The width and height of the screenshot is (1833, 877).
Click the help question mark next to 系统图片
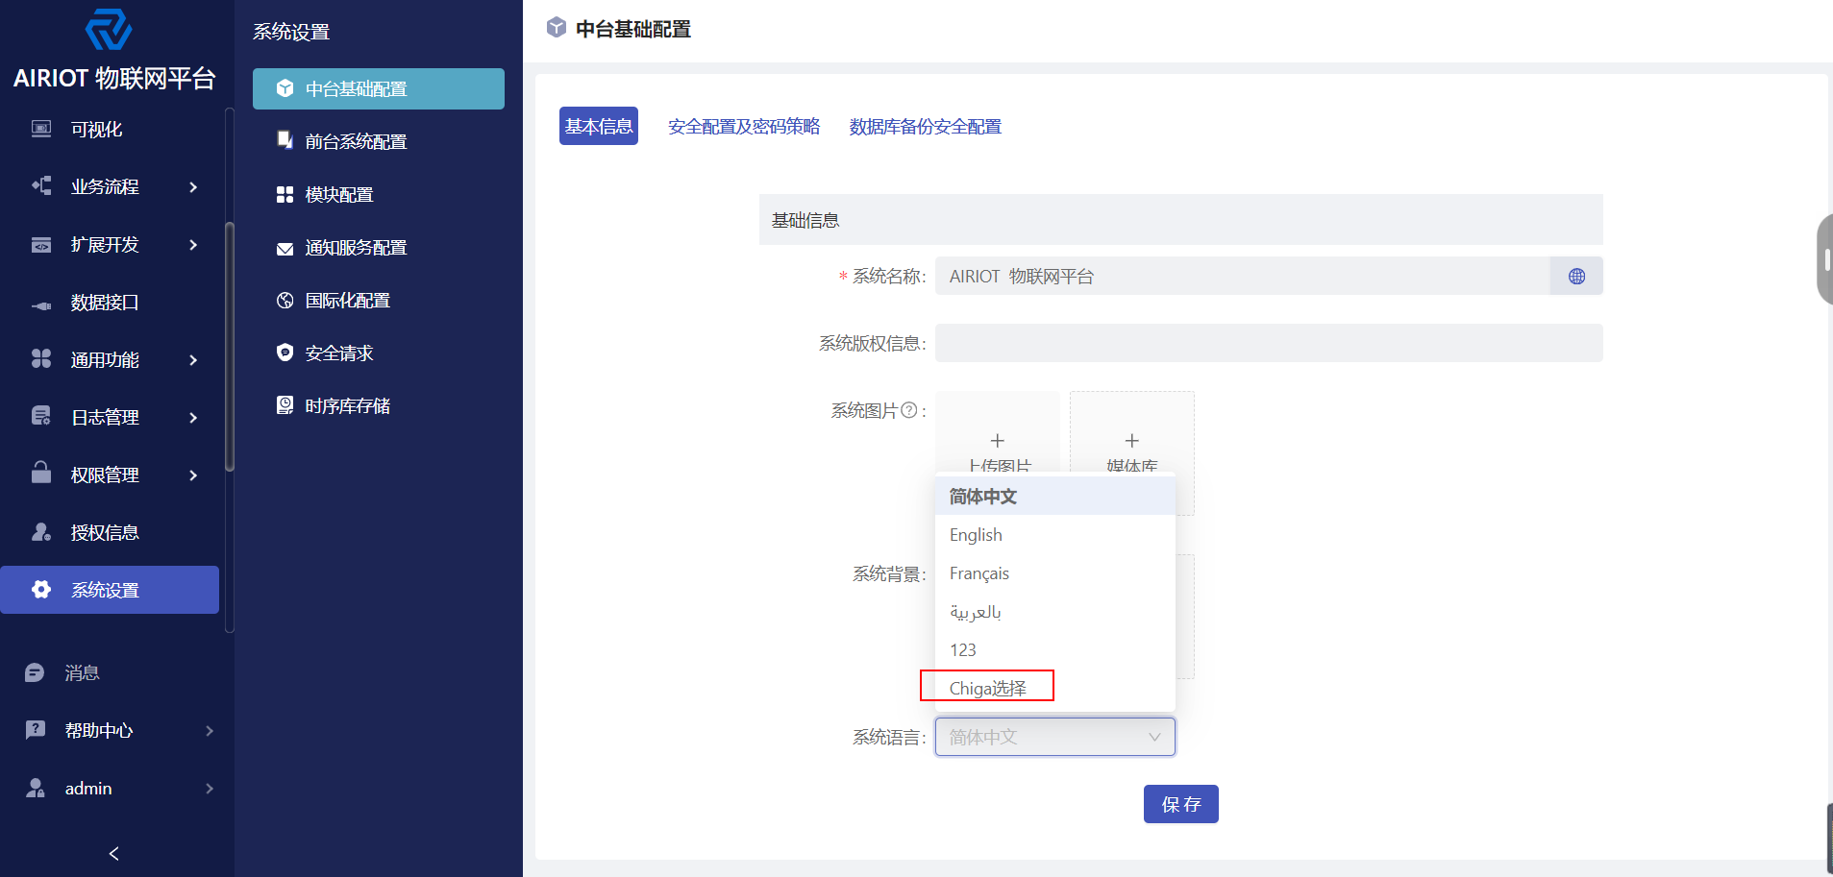(908, 410)
